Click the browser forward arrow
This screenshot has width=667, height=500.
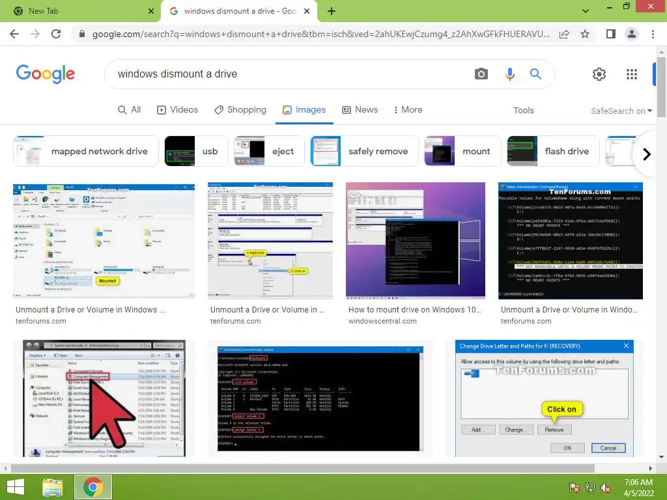[35, 34]
